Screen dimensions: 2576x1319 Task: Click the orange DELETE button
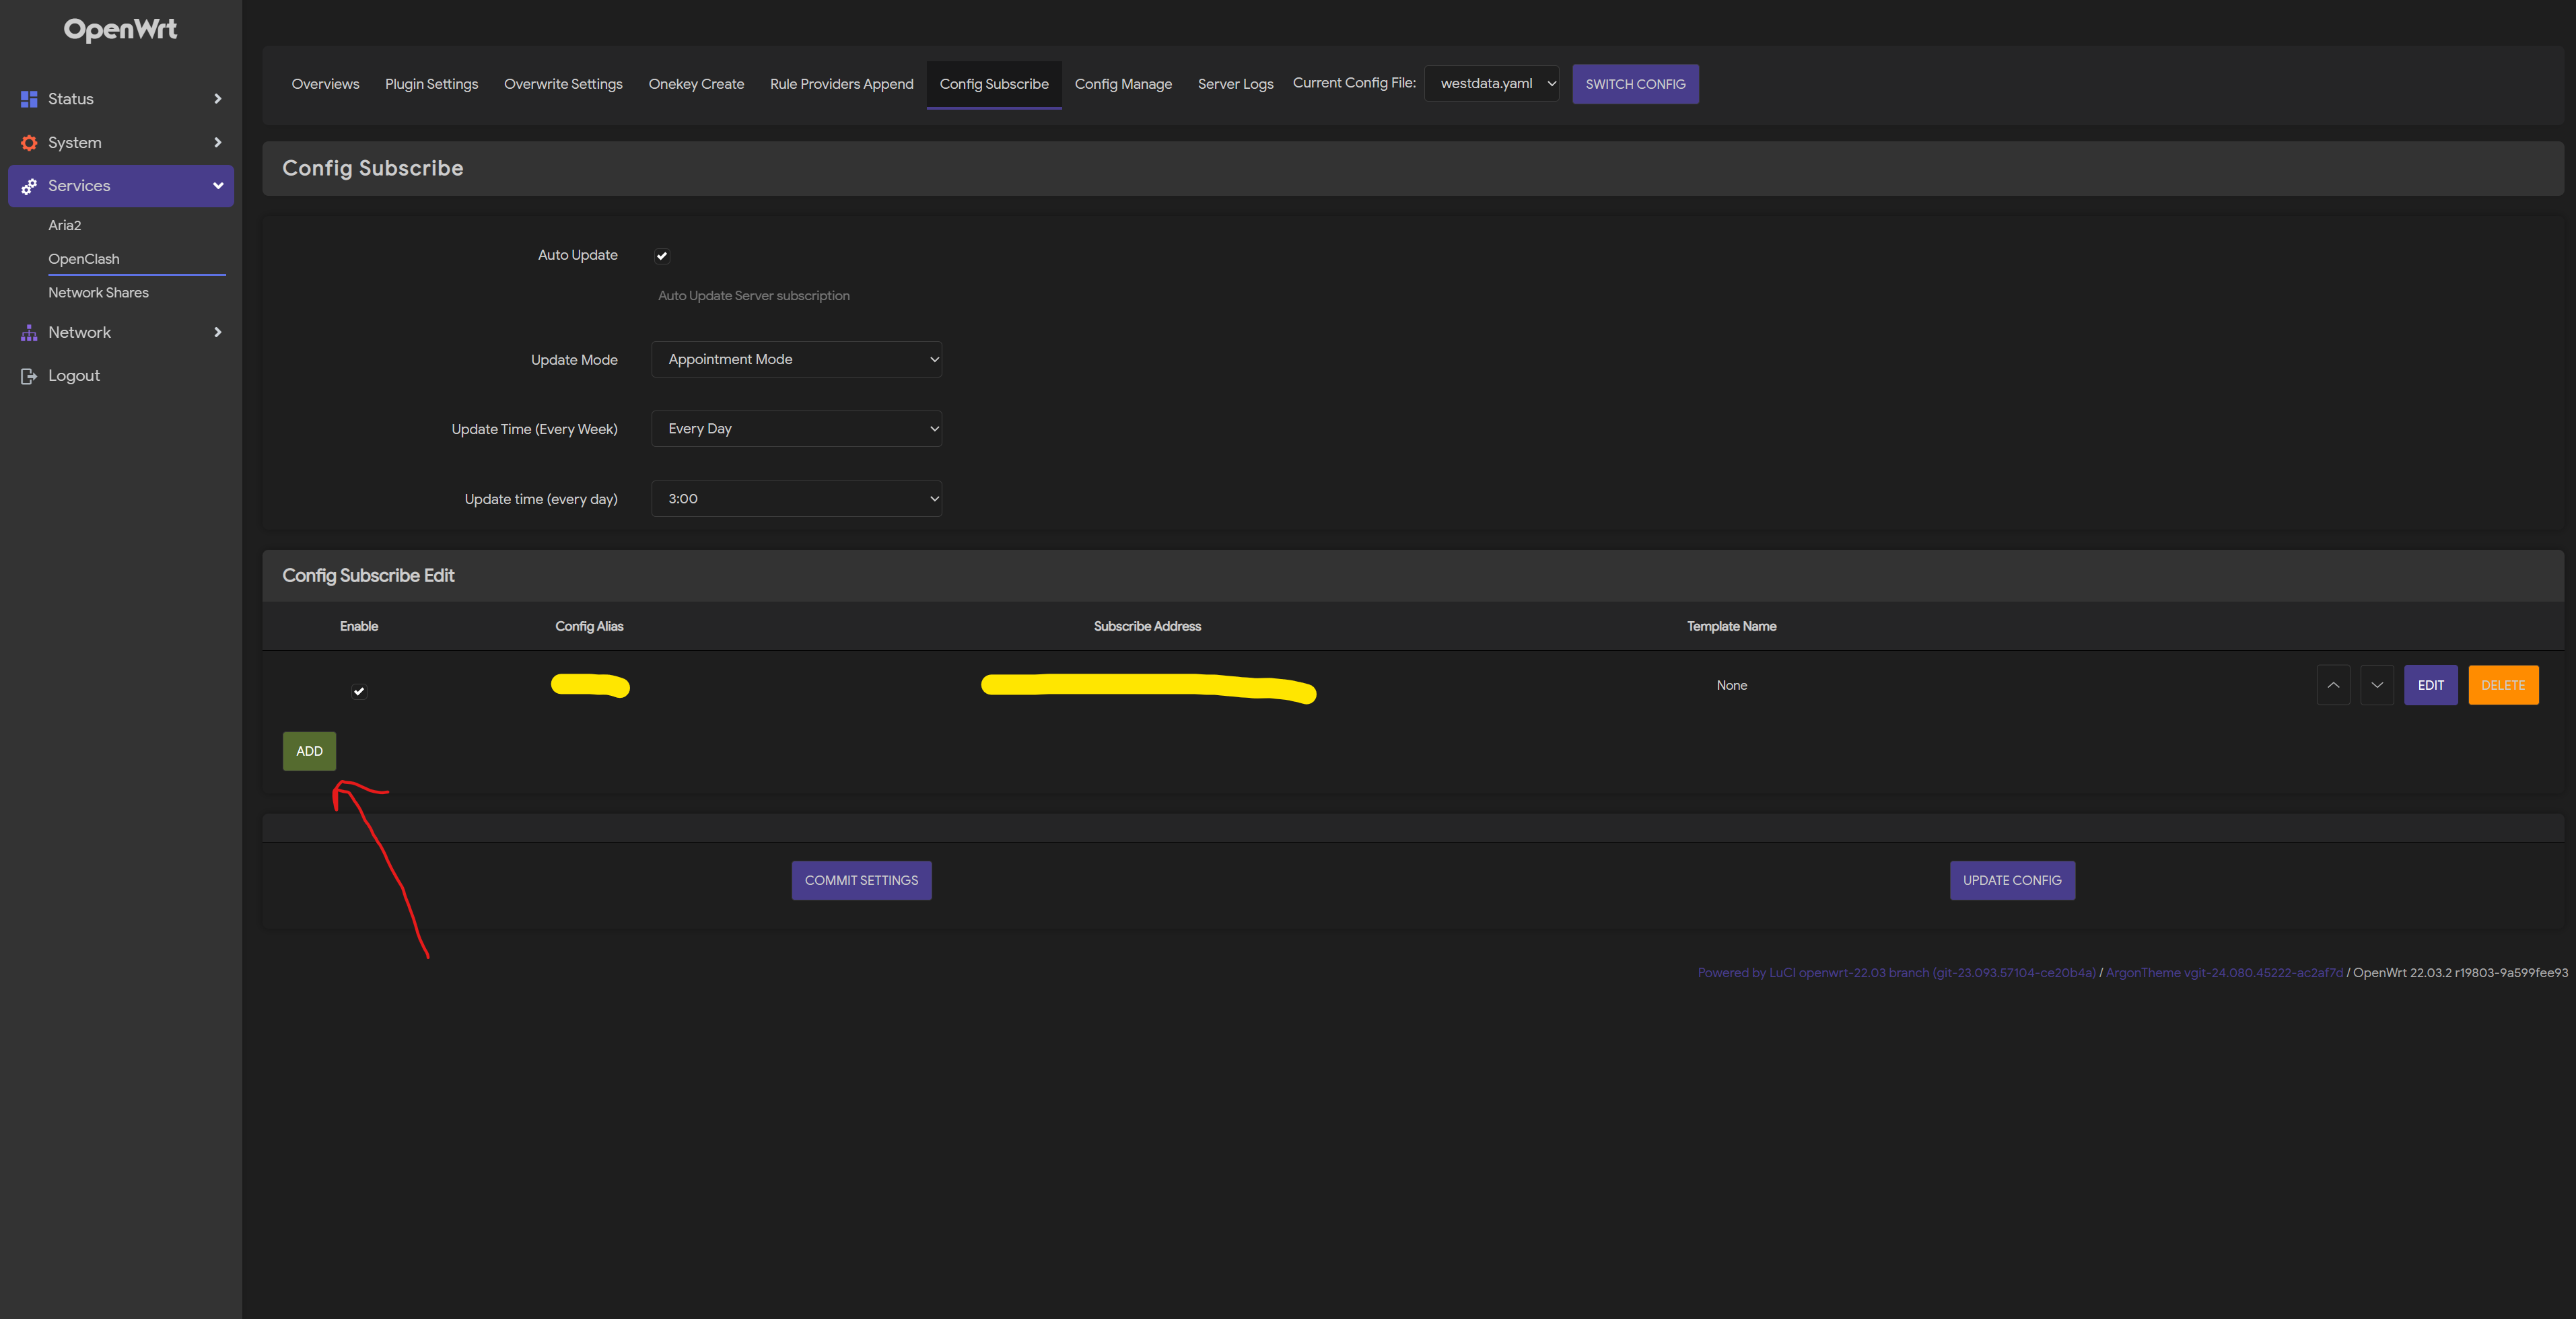pos(2503,685)
